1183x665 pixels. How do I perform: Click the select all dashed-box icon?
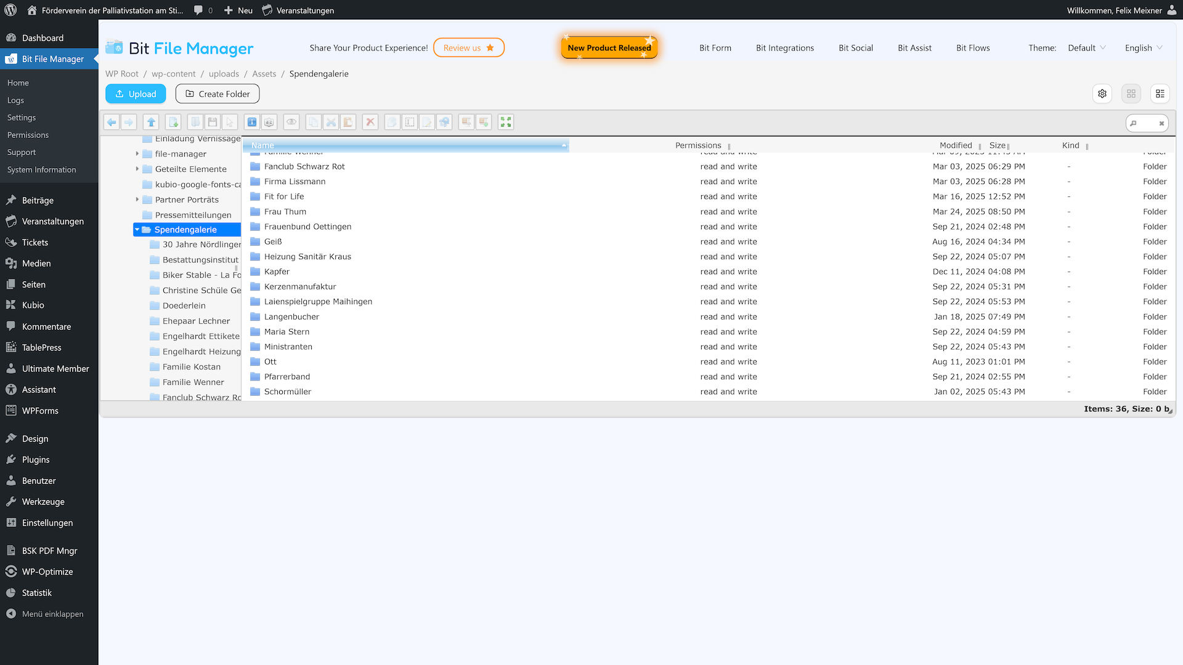click(x=410, y=122)
